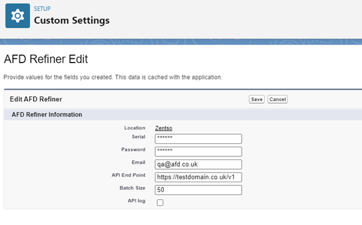This screenshot has height=225, width=362.
Task: Click the API End Point label
Action: (129, 175)
